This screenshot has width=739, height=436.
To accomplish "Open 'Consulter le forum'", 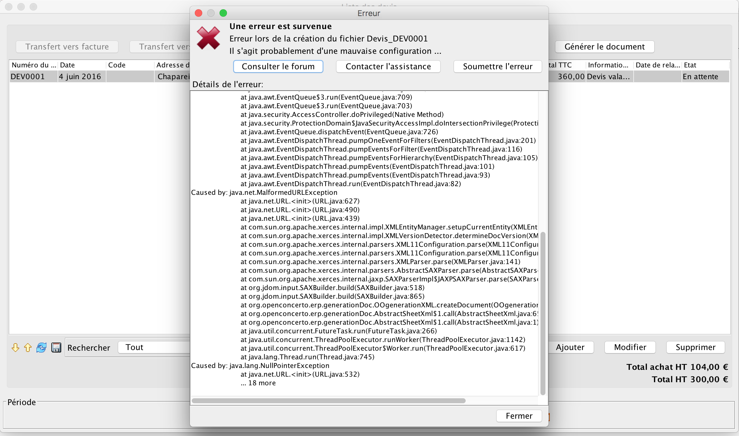I will pyautogui.click(x=278, y=66).
